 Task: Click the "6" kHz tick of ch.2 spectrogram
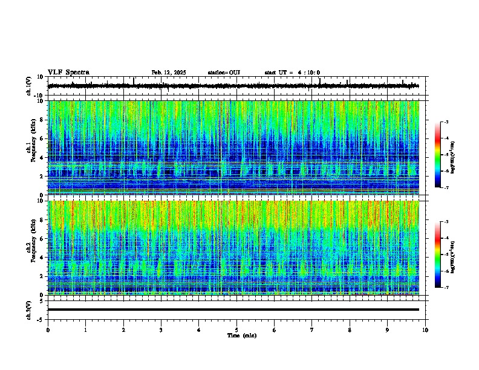42,239
